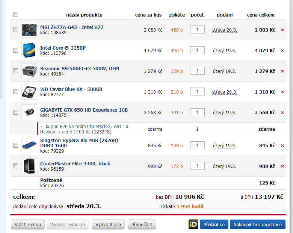Open Intel Core i5-3350P product link
293x233 pixels.
click(63, 48)
